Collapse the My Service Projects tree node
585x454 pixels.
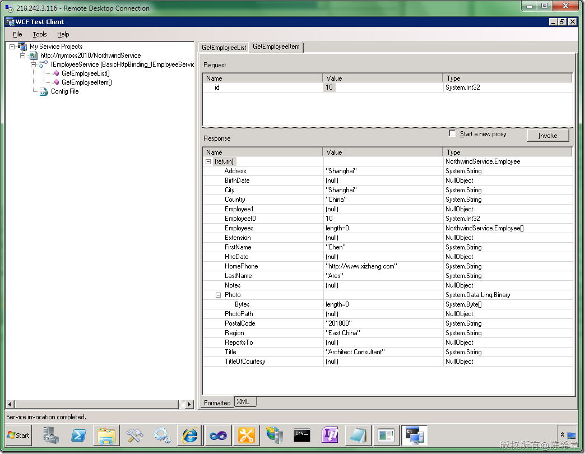pos(12,47)
